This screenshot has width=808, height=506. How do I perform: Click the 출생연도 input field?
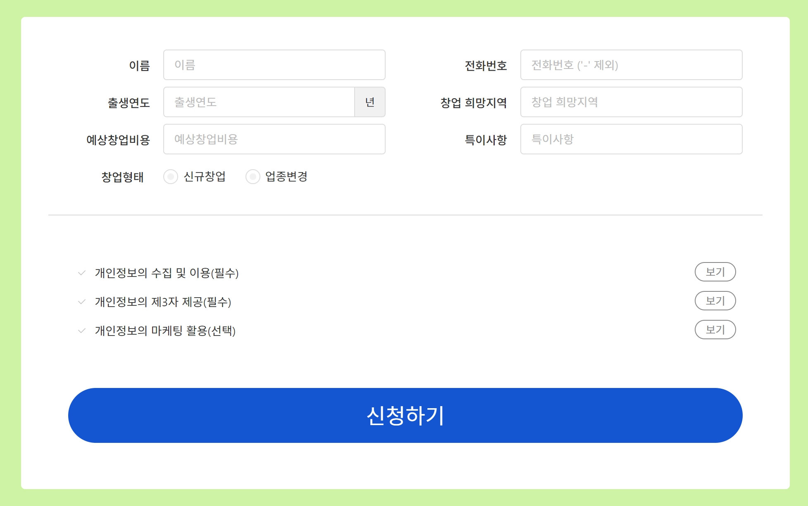[x=259, y=102]
